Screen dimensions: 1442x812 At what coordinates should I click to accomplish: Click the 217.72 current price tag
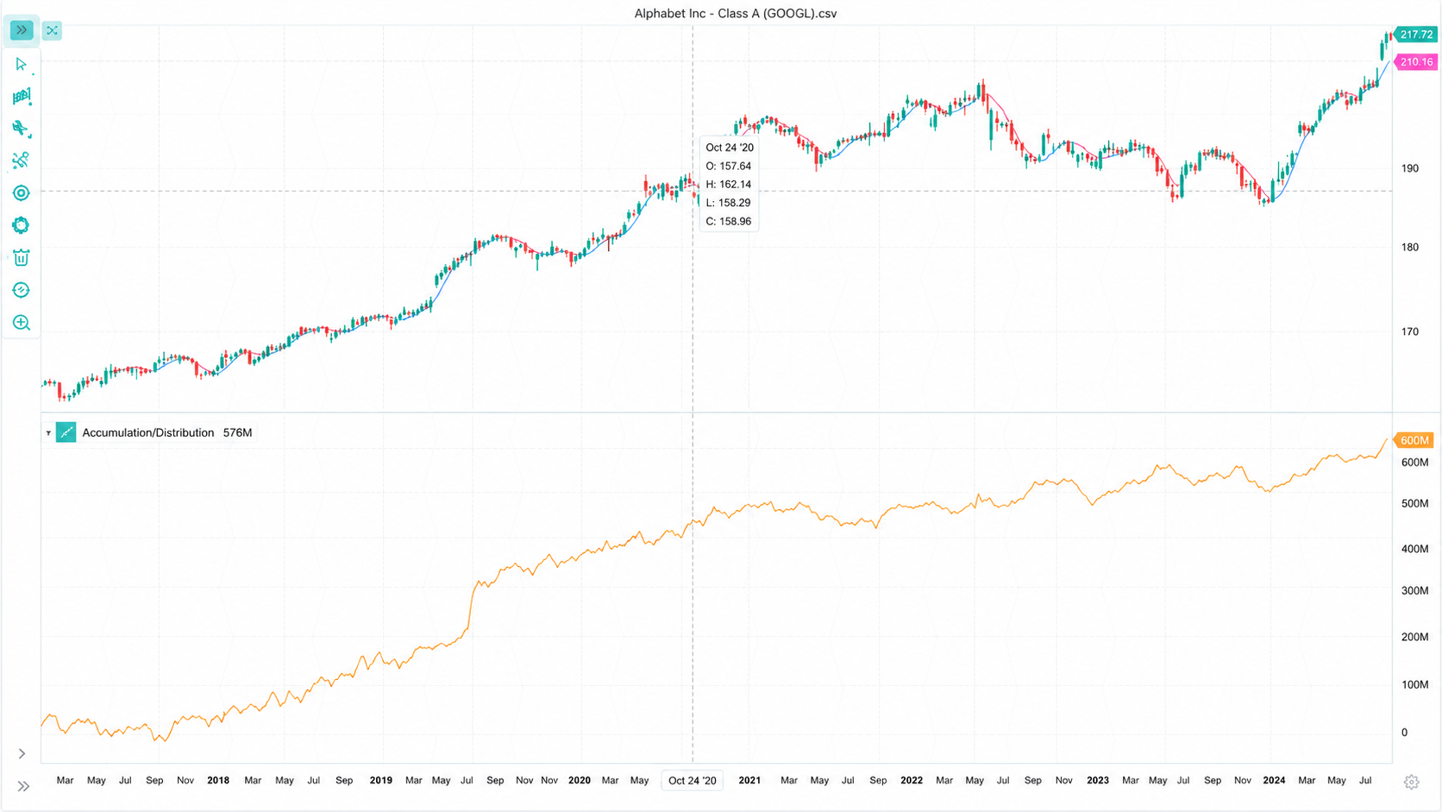click(1416, 35)
